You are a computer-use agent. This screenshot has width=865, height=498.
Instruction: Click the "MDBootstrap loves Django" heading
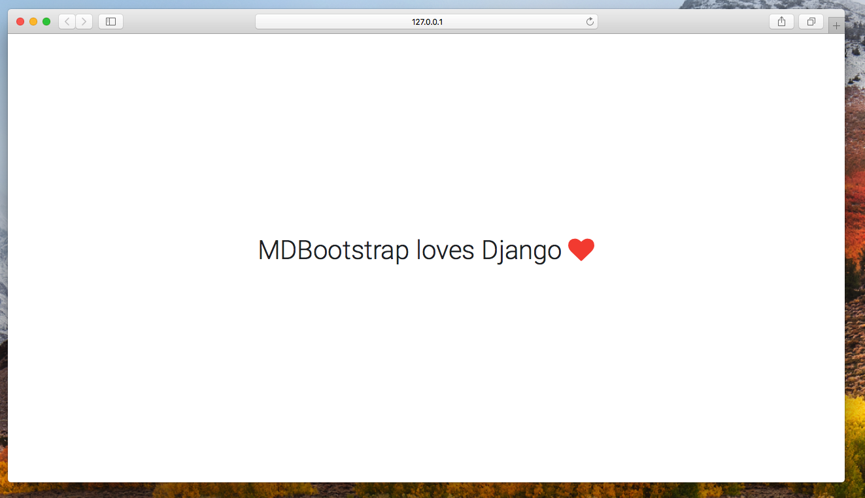point(410,251)
